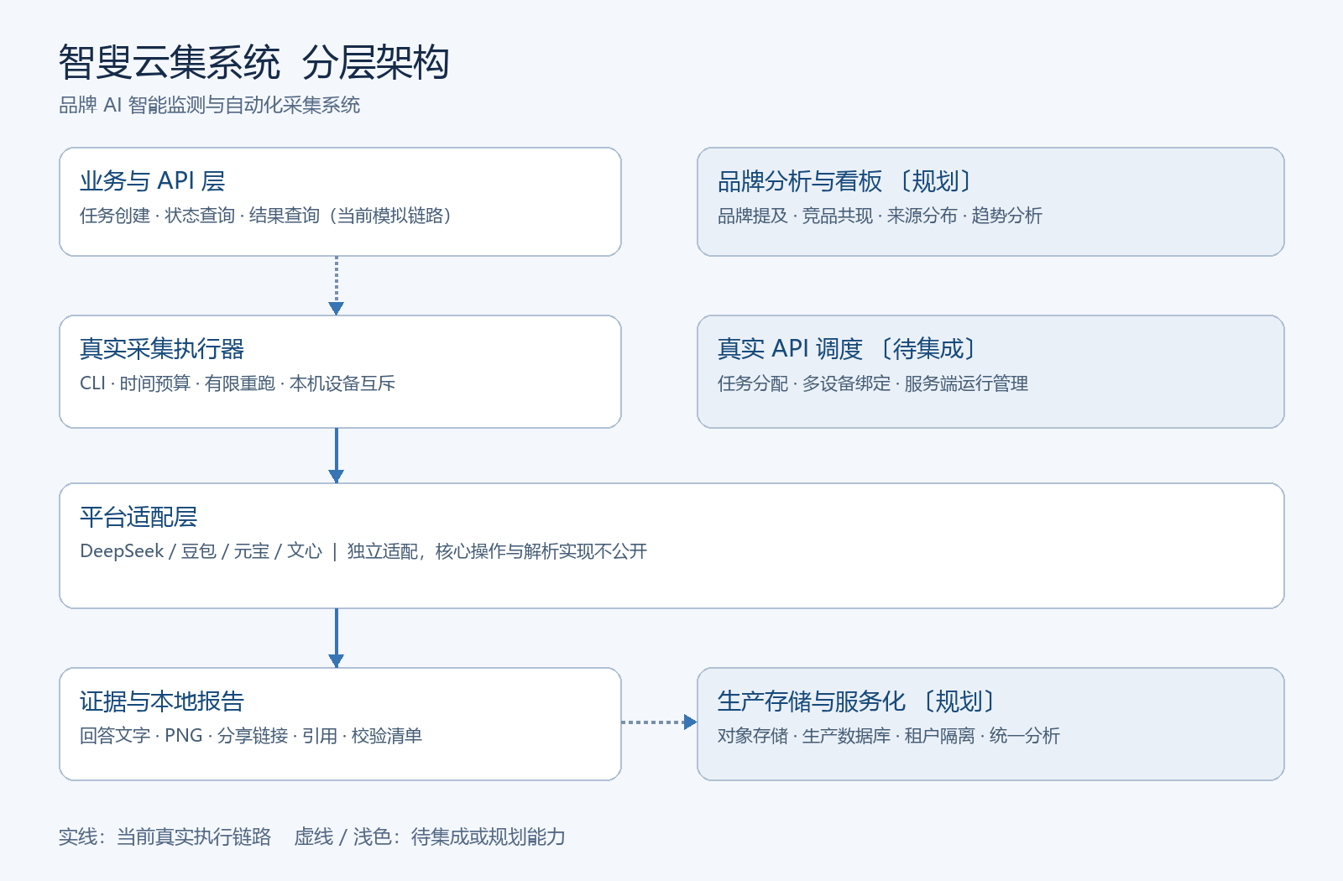Click the title 智叟云集系统 分层架构
This screenshot has width=1343, height=881.
point(254,63)
